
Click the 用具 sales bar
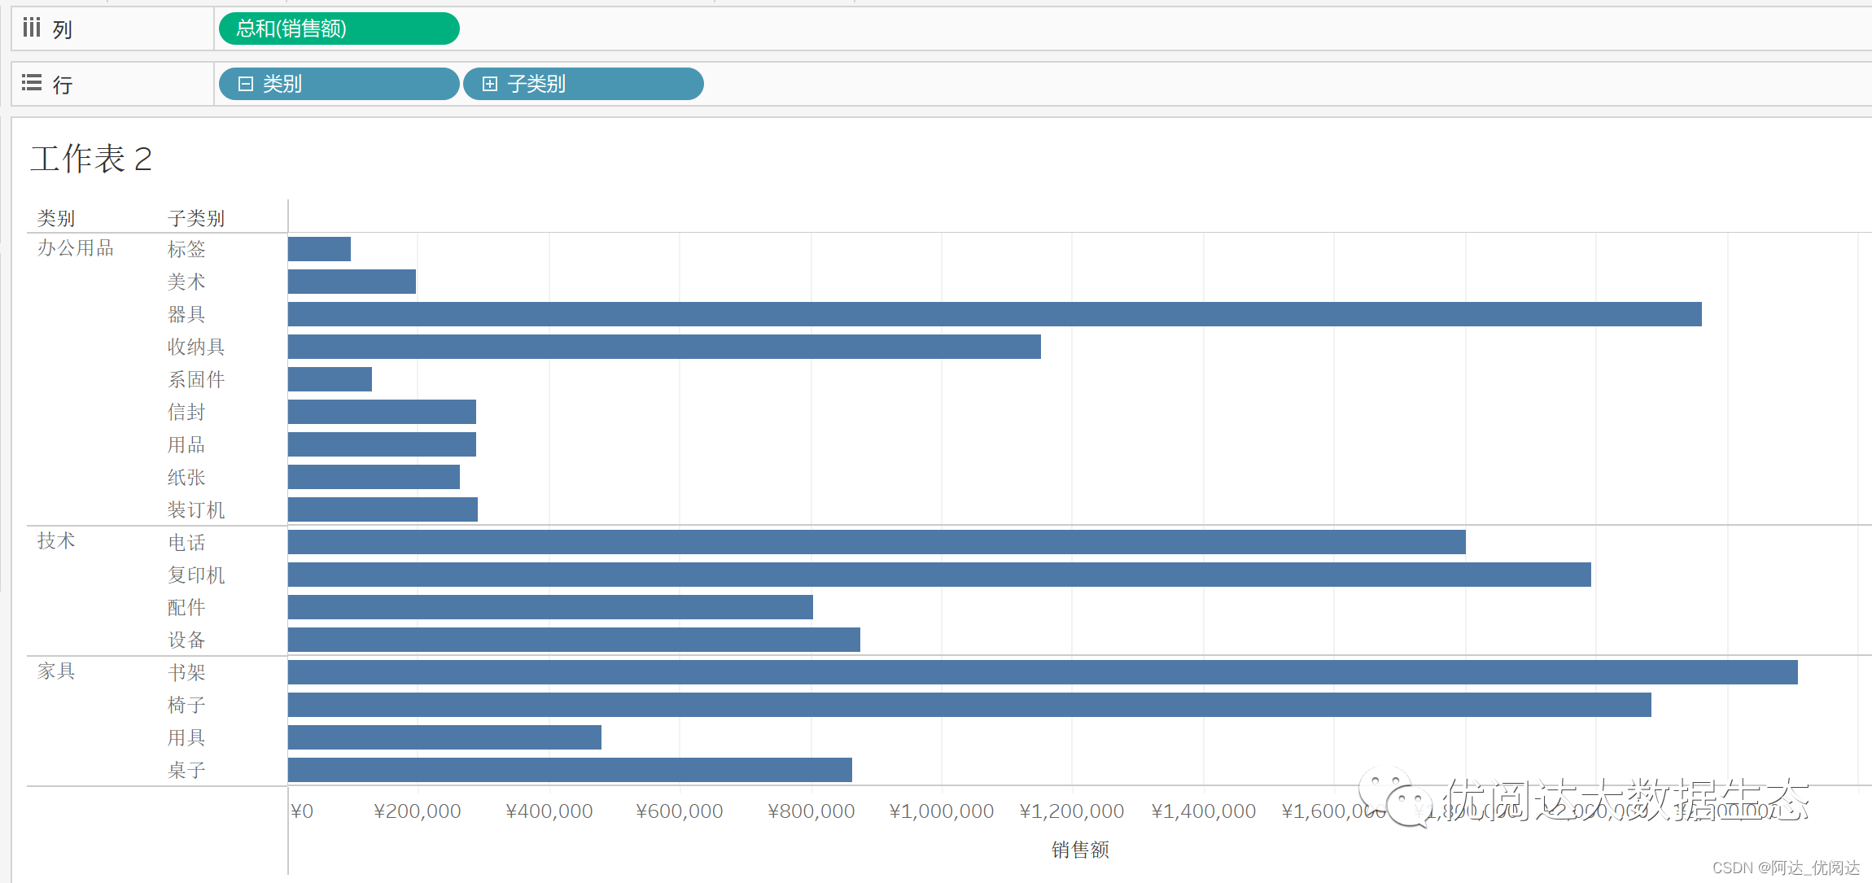(x=444, y=737)
